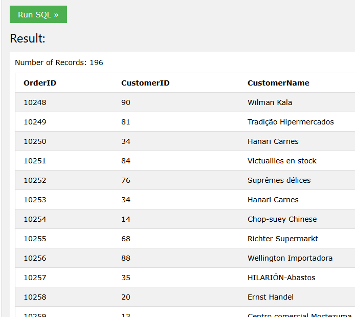Select Hanari Carnes in order 10250 row

(x=273, y=141)
